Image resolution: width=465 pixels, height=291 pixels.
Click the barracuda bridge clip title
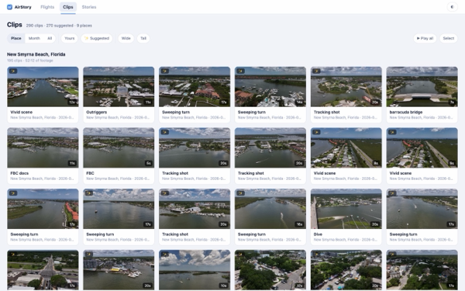(x=405, y=113)
